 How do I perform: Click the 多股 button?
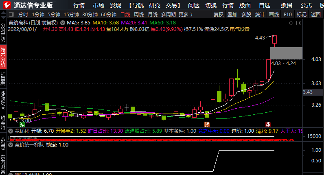click(246, 15)
